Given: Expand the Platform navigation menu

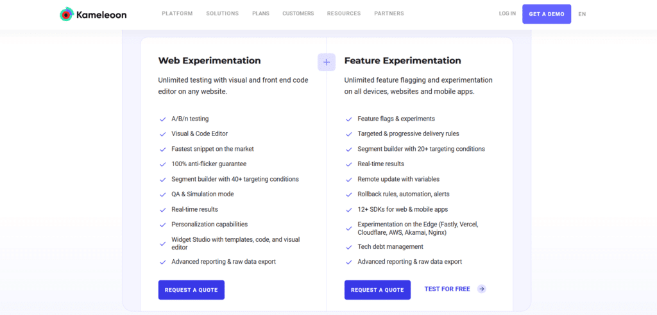Looking at the screenshot, I should (177, 13).
